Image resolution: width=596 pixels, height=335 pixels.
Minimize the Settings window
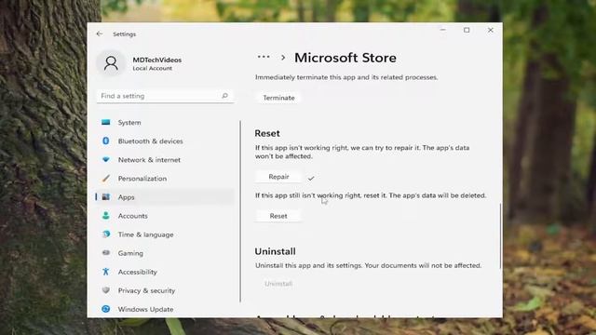coord(443,30)
